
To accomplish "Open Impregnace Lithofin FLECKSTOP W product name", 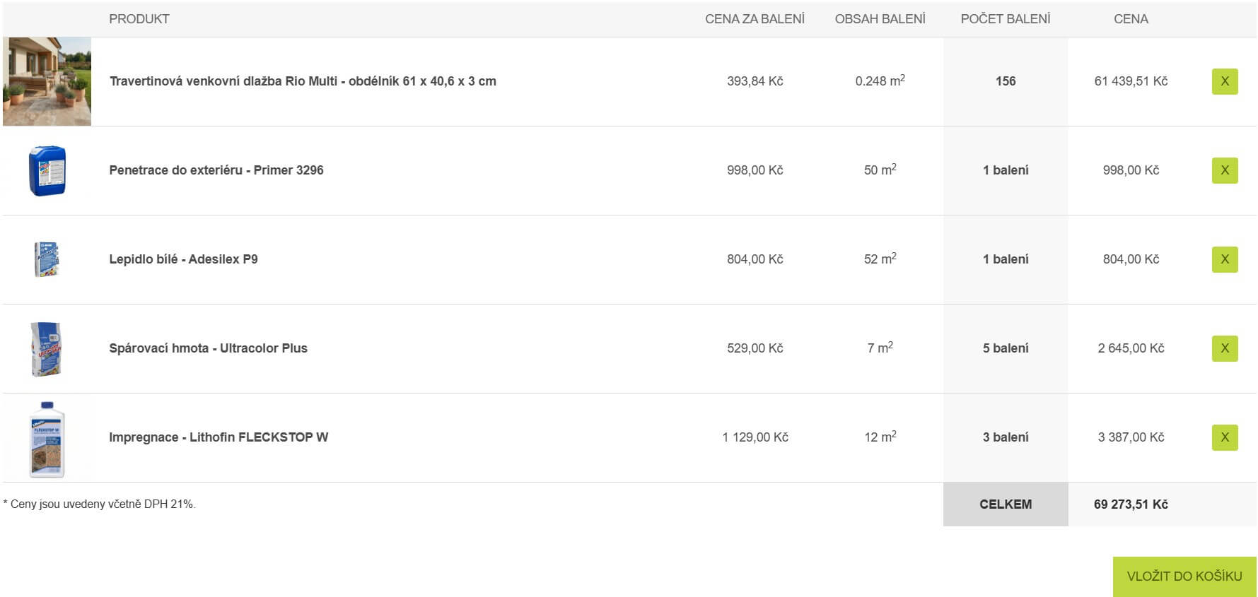I will 218,437.
